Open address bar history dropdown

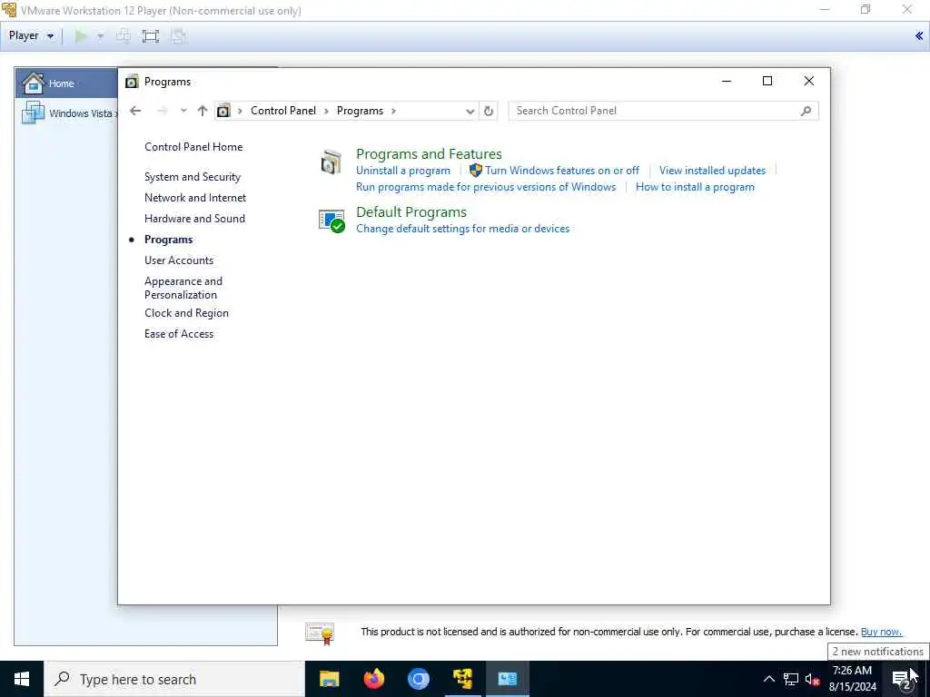(470, 111)
